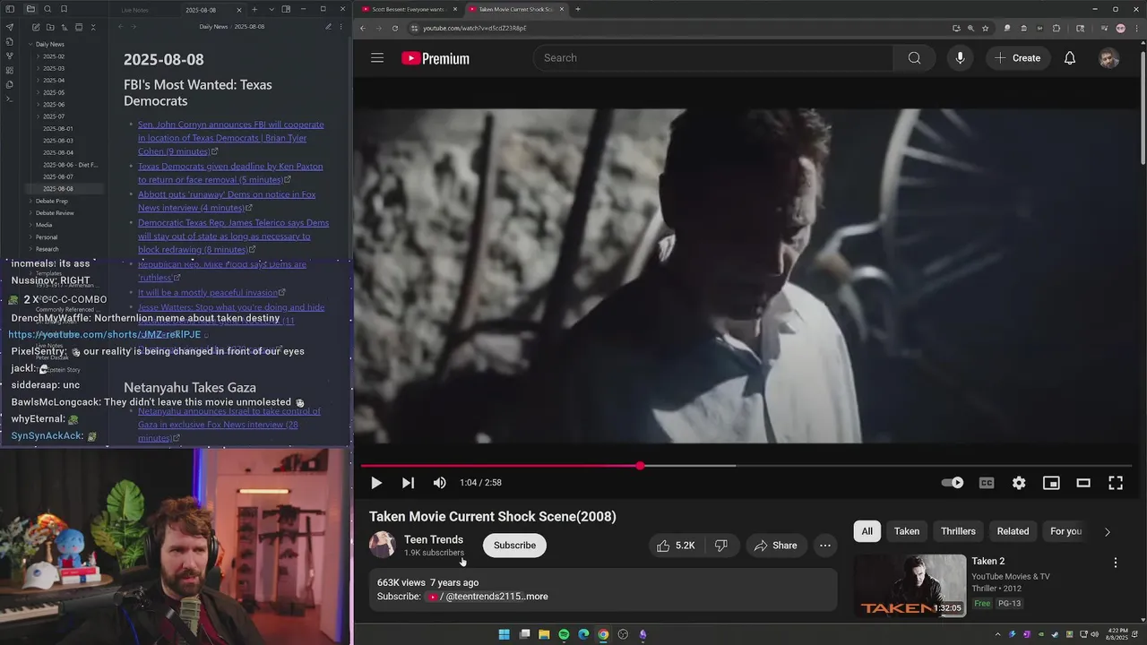Toggle closed captions on the video
The height and width of the screenshot is (645, 1147).
[x=987, y=483]
